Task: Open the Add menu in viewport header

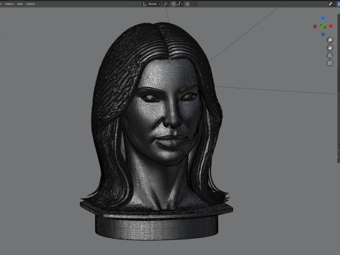Action: pyautogui.click(x=20, y=4)
